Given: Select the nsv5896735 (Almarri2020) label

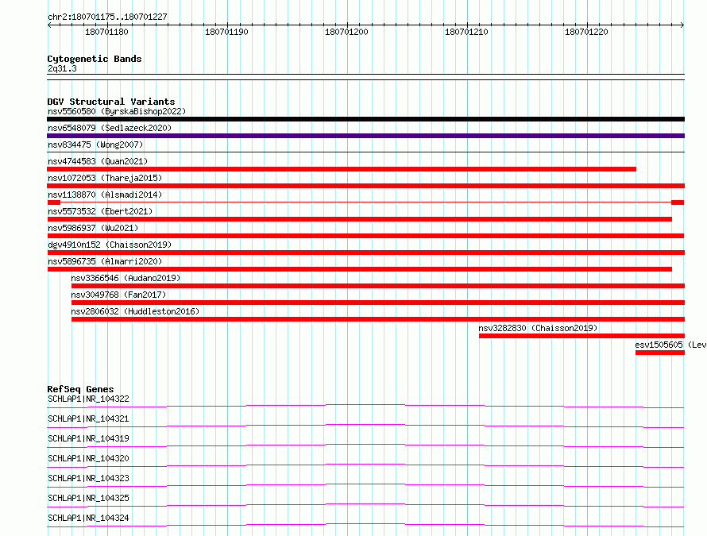Looking at the screenshot, I should 105,261.
